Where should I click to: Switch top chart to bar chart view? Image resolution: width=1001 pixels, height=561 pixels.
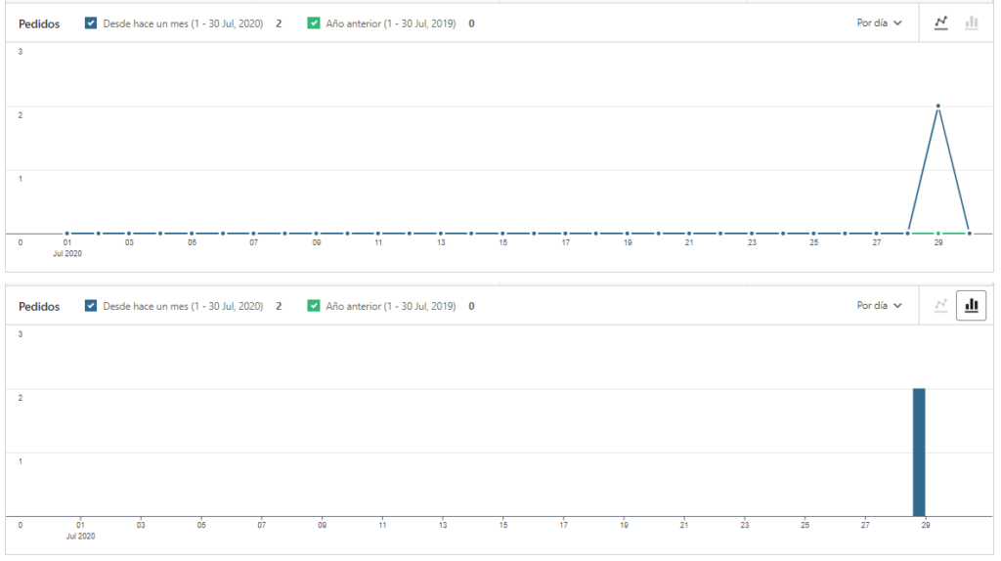(971, 22)
